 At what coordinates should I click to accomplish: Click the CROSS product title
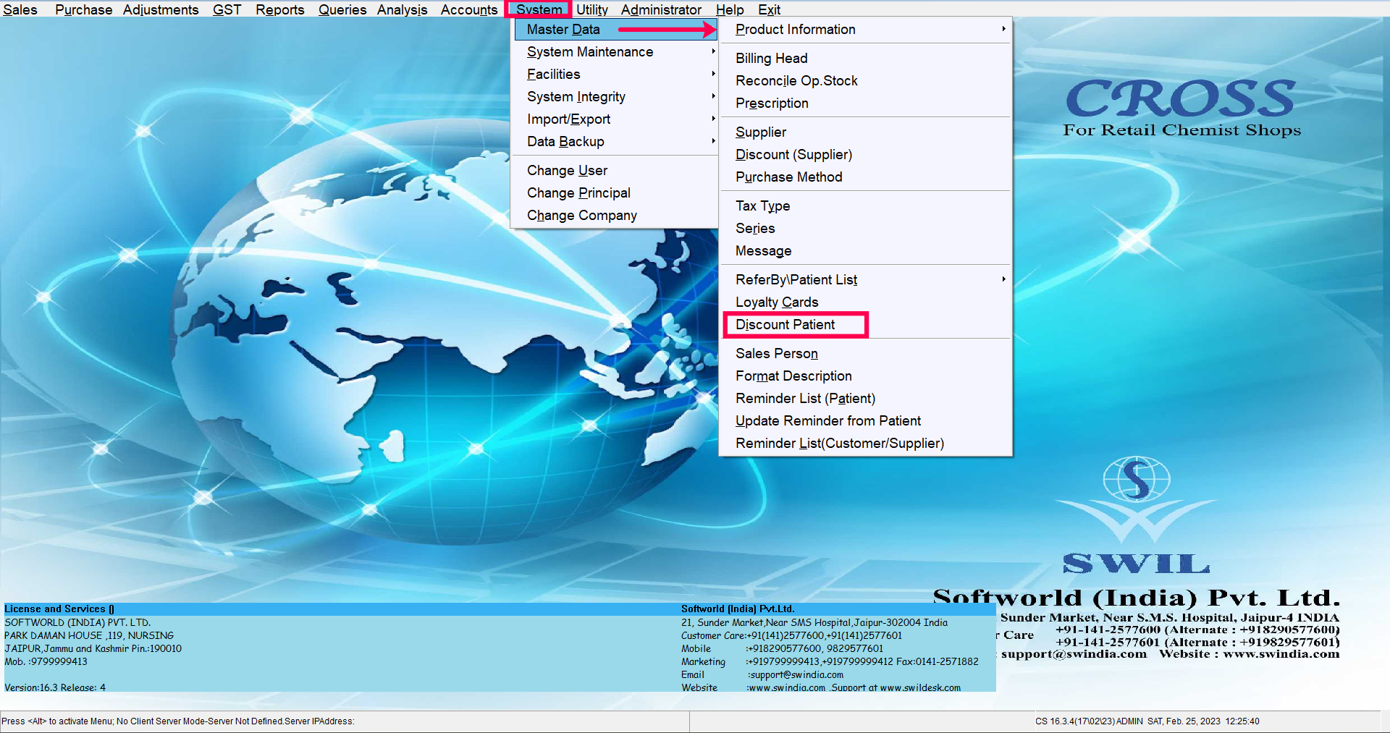tap(1181, 99)
